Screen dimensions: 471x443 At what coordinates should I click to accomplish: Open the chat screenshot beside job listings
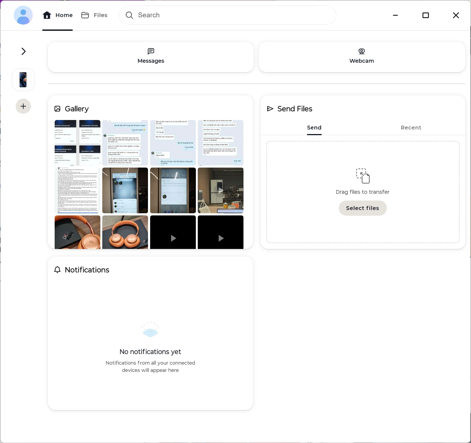(x=125, y=143)
